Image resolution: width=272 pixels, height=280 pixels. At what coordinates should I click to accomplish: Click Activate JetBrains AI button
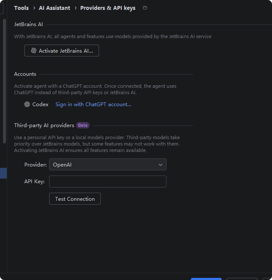61,51
